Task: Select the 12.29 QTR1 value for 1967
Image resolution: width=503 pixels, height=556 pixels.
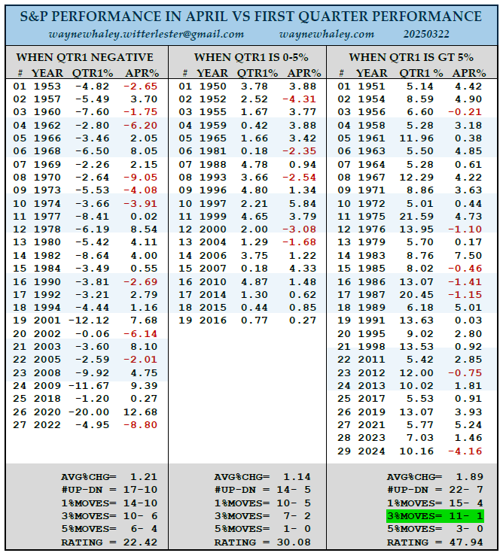Action: click(x=416, y=178)
